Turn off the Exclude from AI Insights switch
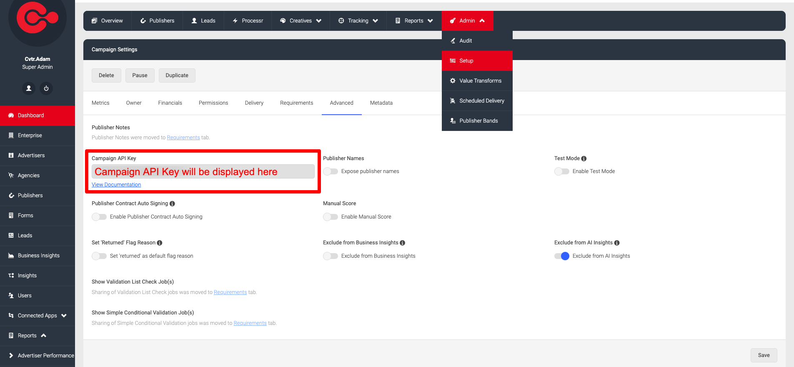This screenshot has width=794, height=367. click(562, 256)
